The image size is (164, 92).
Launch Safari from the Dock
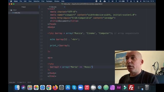coord(43,87)
